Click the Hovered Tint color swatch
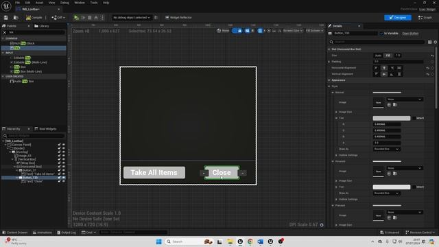The width and height of the screenshot is (439, 247). point(392,187)
